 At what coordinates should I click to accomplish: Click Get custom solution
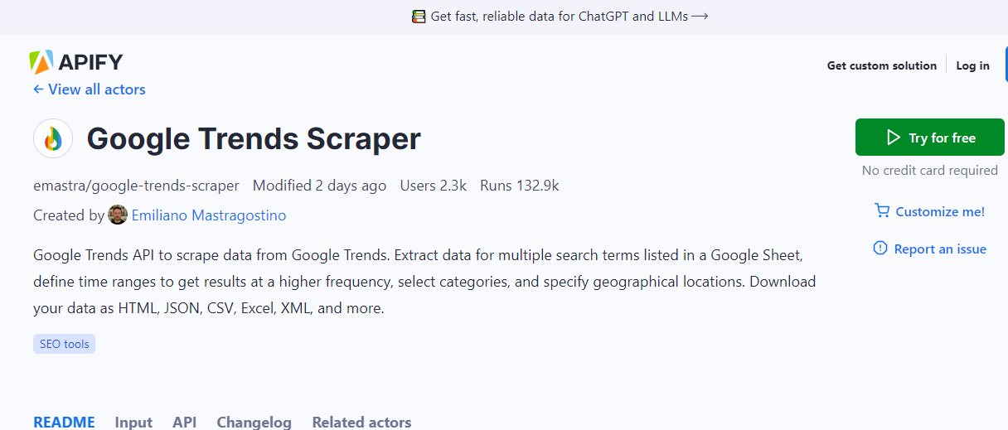click(x=882, y=65)
